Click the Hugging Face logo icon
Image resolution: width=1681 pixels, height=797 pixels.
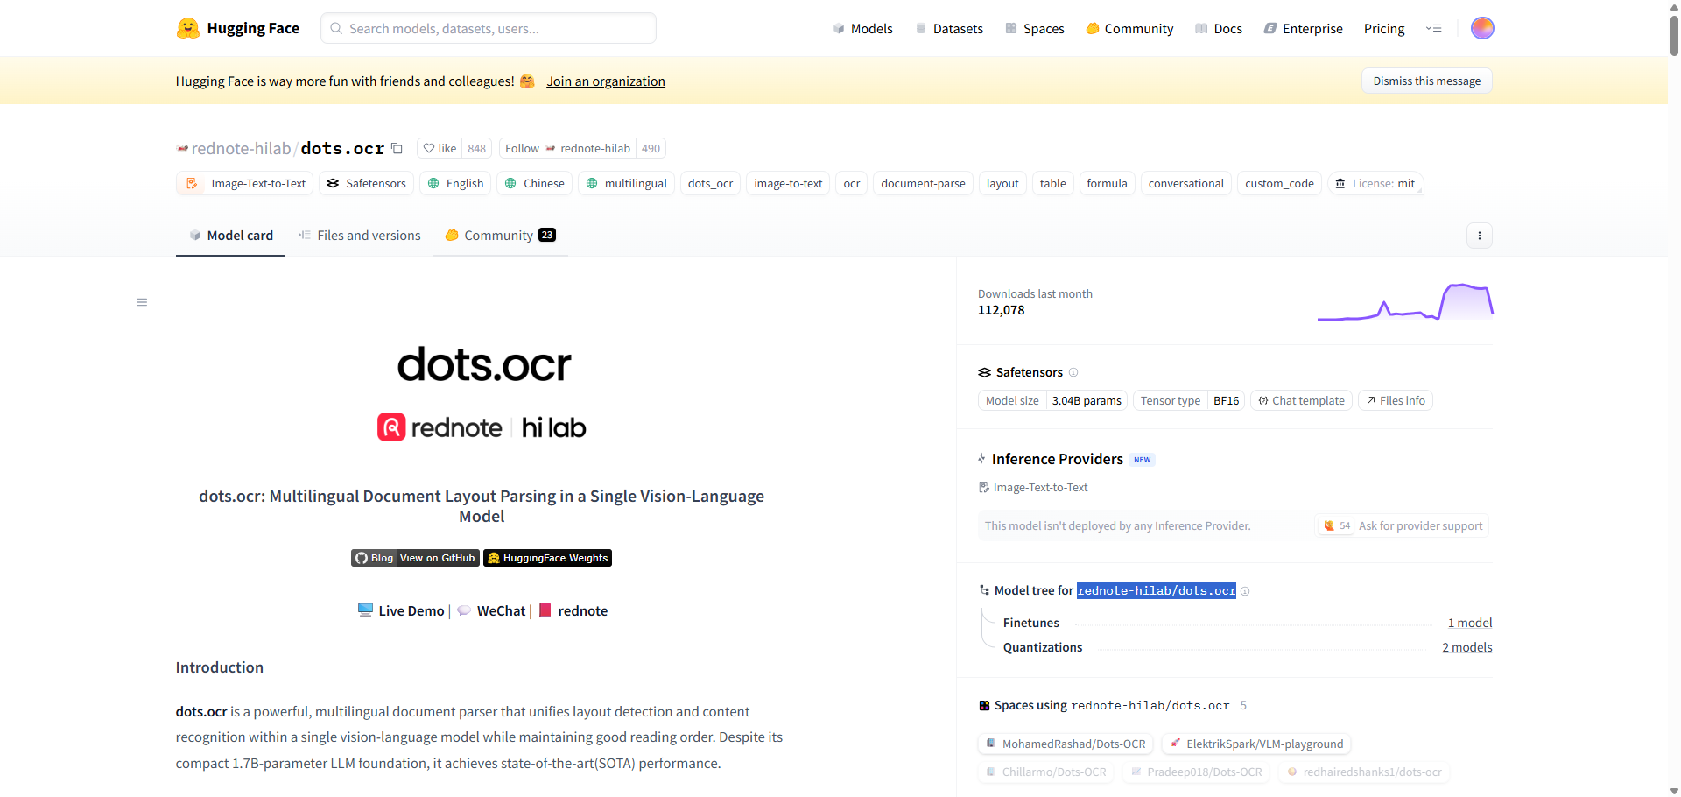(187, 28)
